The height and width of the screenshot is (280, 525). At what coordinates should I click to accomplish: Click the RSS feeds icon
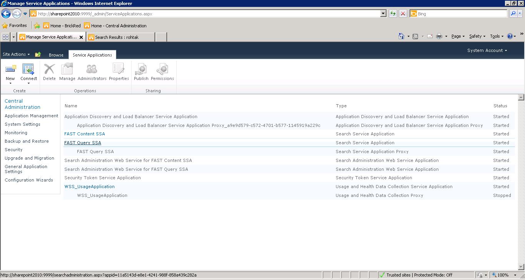(x=415, y=36)
